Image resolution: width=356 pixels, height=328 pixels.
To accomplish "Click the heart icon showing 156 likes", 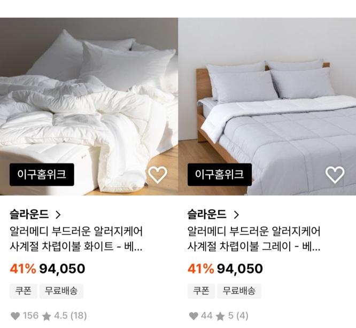I will tap(15, 316).
